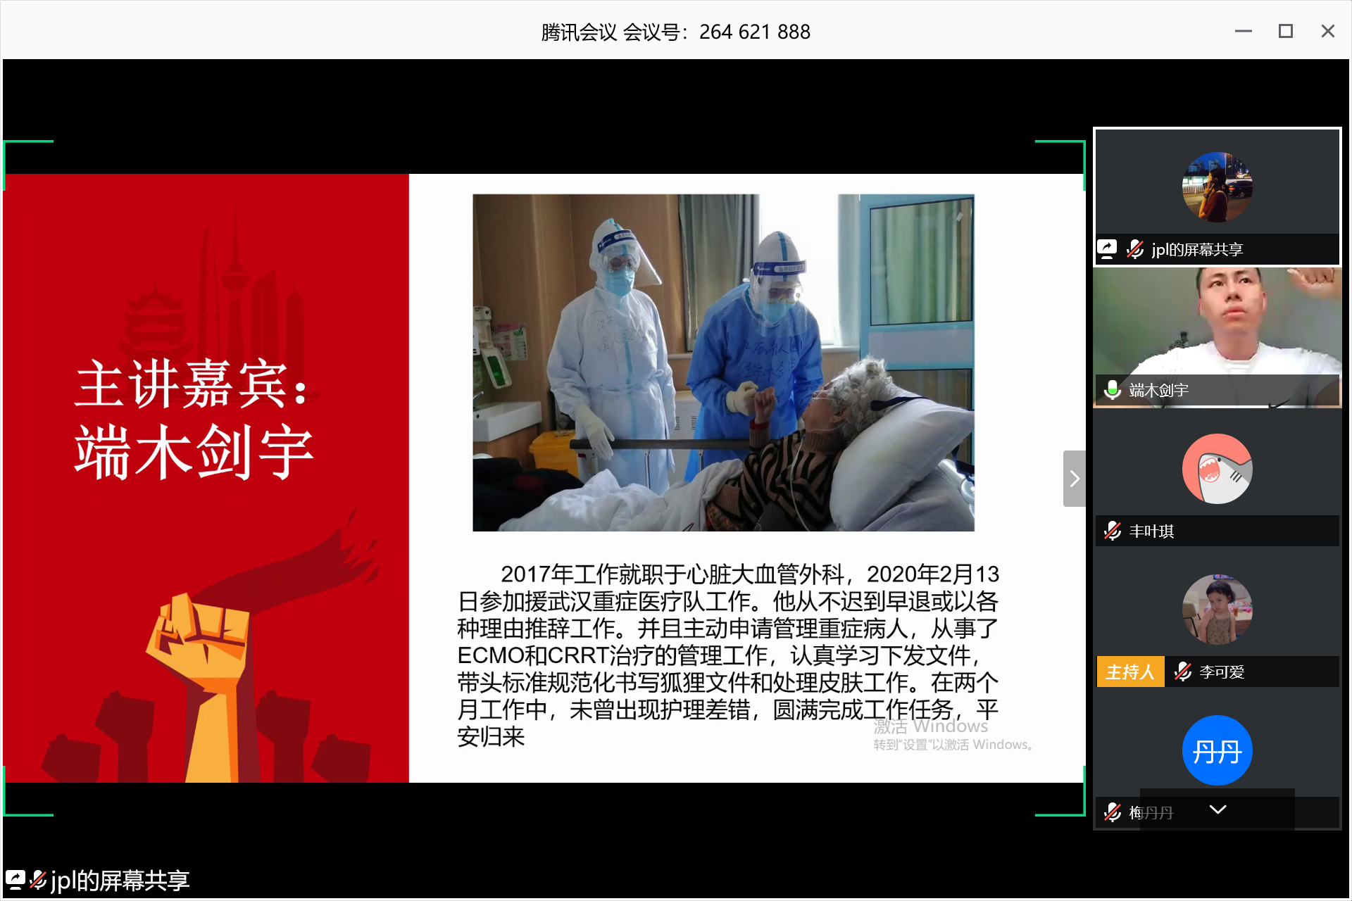Click the shark avatar of 丰叶琪
The image size is (1352, 901).
tap(1217, 469)
